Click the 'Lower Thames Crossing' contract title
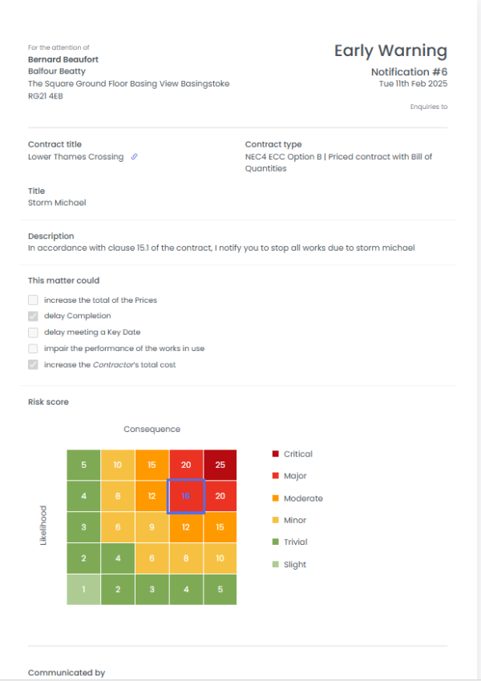 pyautogui.click(x=76, y=157)
